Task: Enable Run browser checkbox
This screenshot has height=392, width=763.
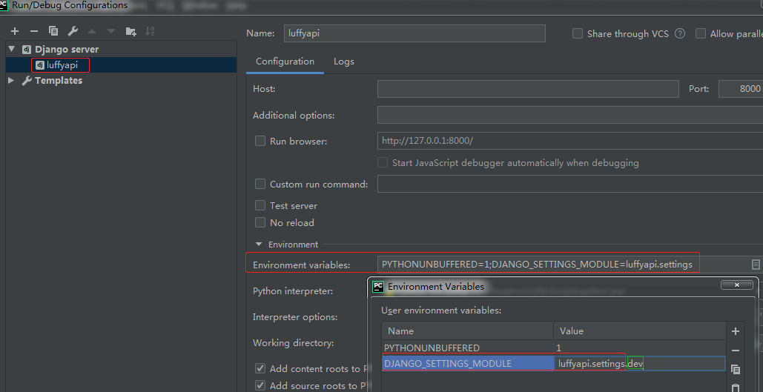Action: [260, 141]
